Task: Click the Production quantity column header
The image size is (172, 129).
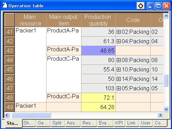Action: point(98,20)
